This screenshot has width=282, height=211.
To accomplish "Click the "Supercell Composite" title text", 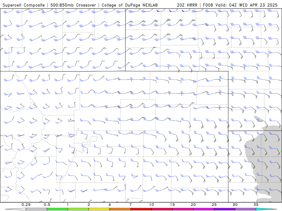I will [x=24, y=5].
